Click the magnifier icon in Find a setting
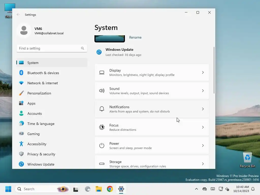Image resolution: width=260 pixels, height=195 pixels. [83, 48]
